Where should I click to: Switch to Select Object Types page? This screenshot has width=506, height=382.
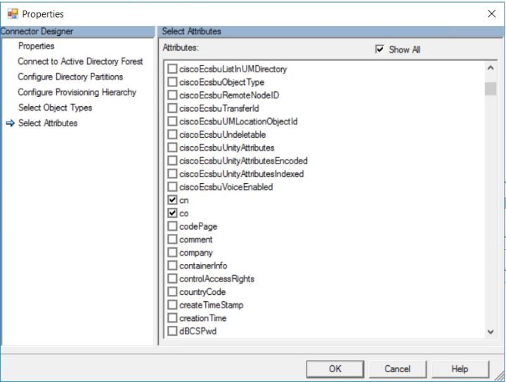[55, 108]
